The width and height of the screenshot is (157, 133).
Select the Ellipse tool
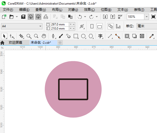(83, 36)
